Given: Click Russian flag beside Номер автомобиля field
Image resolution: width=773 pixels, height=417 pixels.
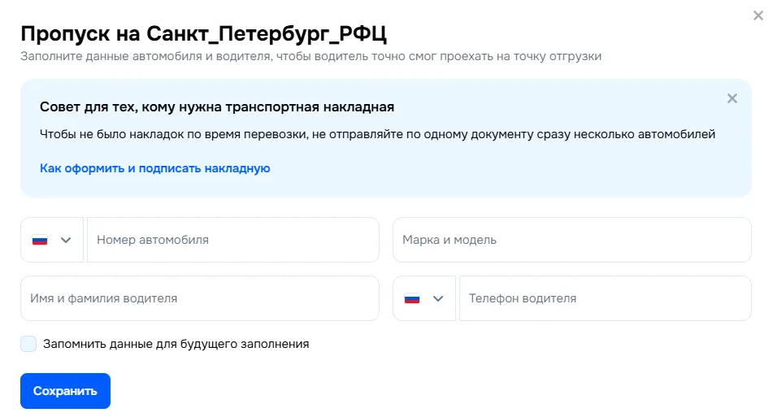Looking at the screenshot, I should pos(40,240).
